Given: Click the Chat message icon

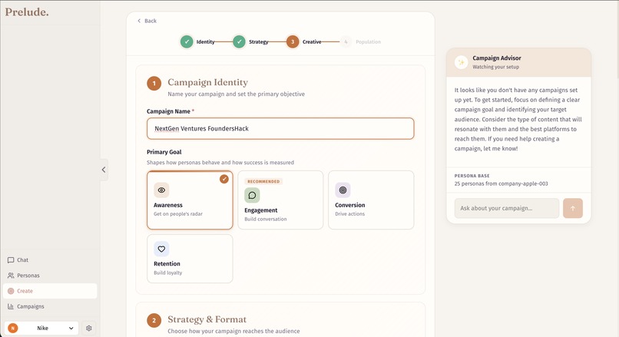Looking at the screenshot, I should (11, 260).
